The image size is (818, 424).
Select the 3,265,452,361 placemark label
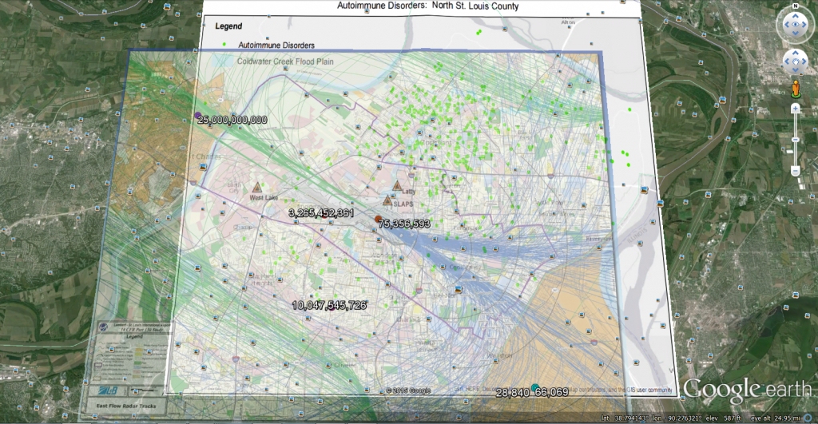pyautogui.click(x=321, y=212)
